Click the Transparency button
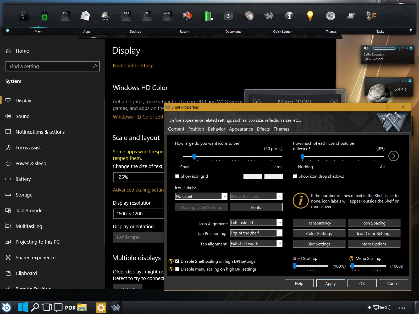This screenshot has width=419, height=314. click(319, 223)
